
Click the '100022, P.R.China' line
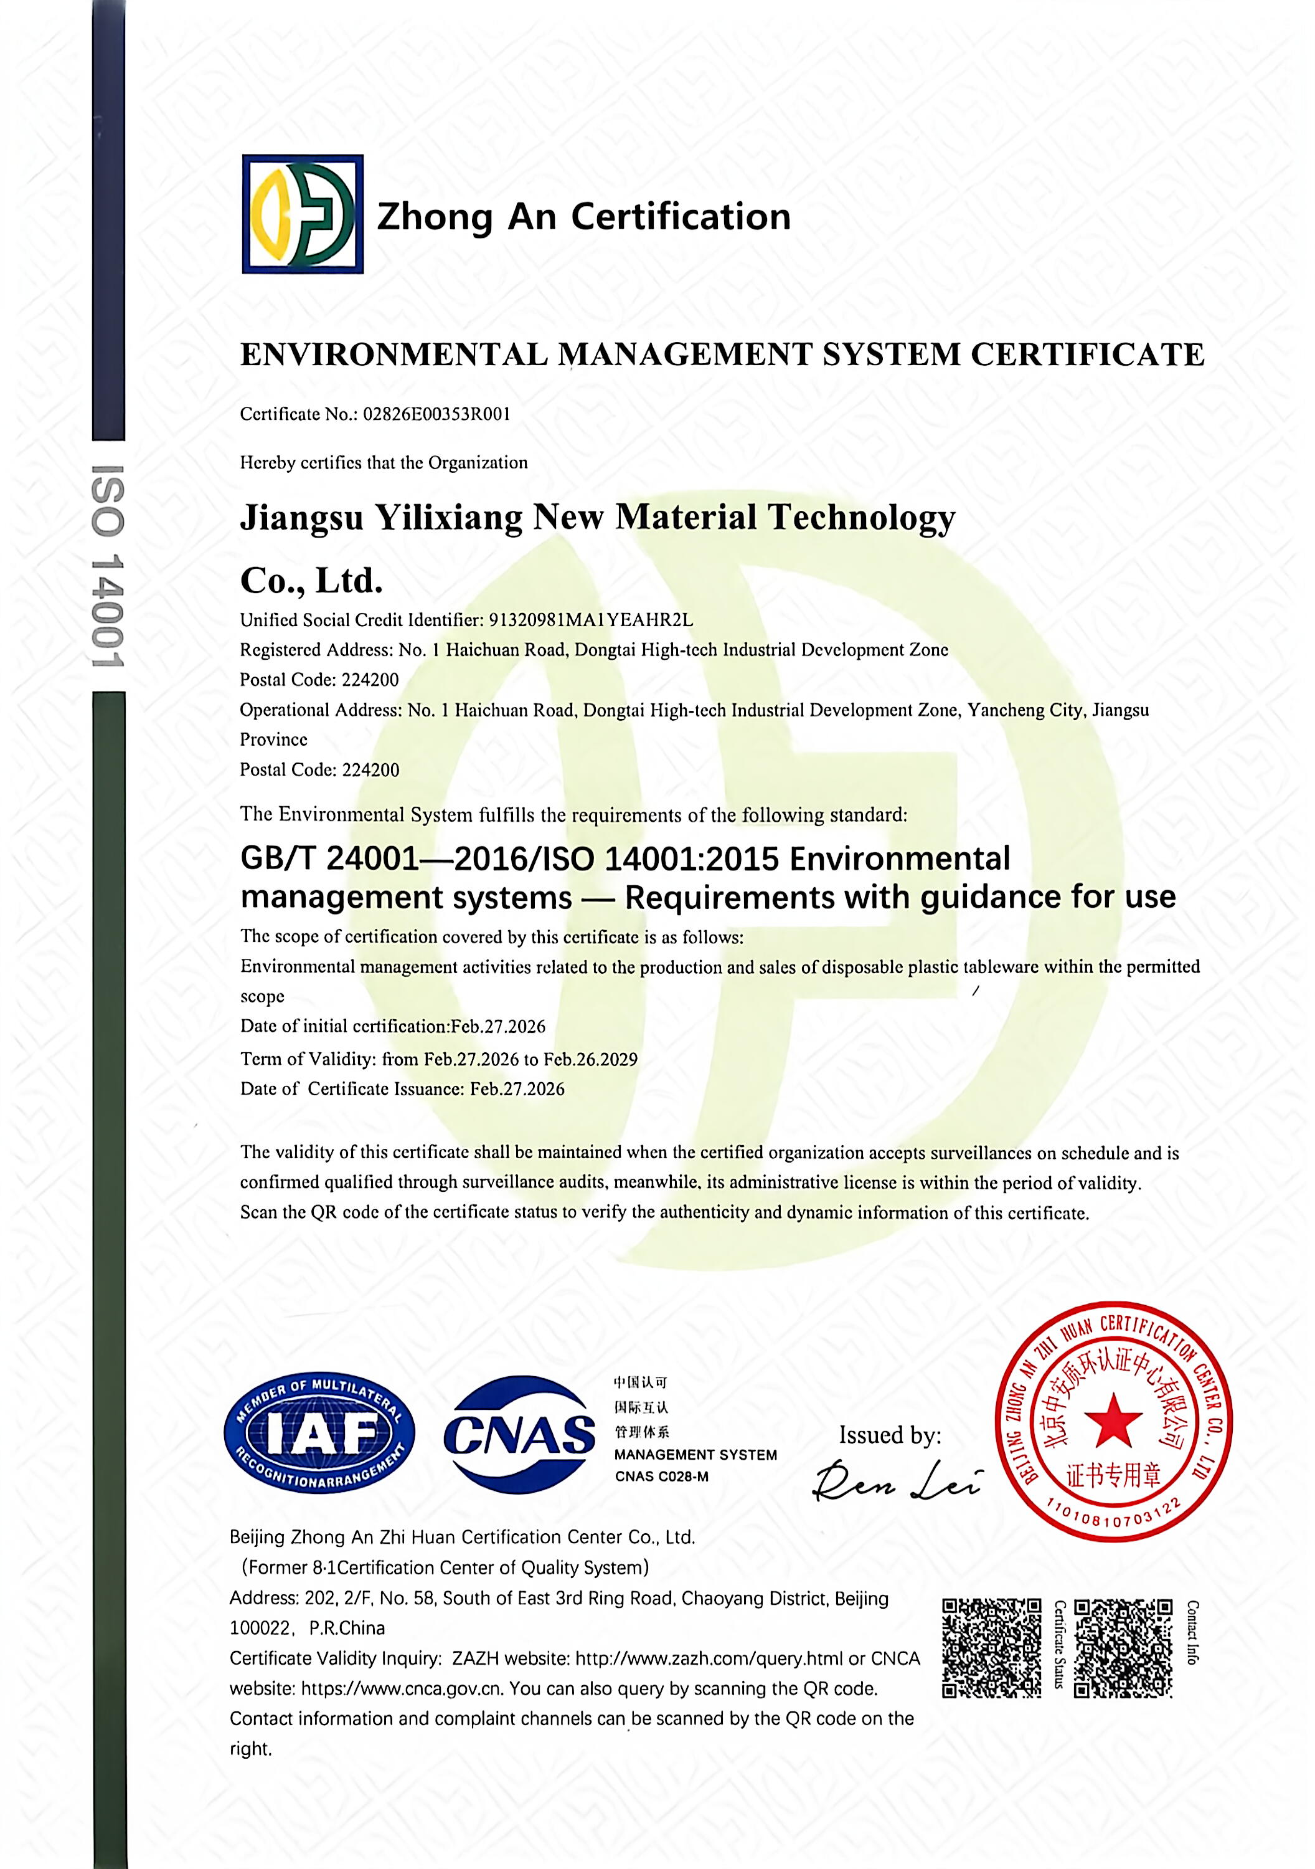coord(308,1628)
